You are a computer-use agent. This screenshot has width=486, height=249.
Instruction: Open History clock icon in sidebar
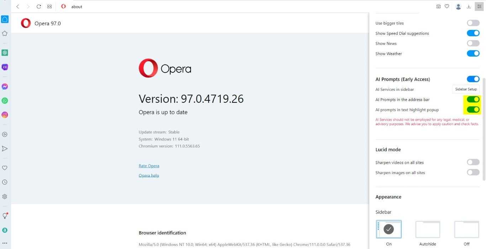click(x=5, y=182)
